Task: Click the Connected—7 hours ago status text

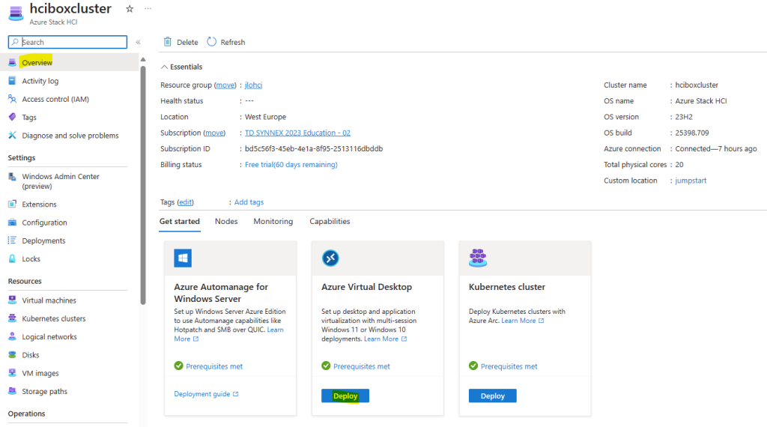Action: (716, 148)
